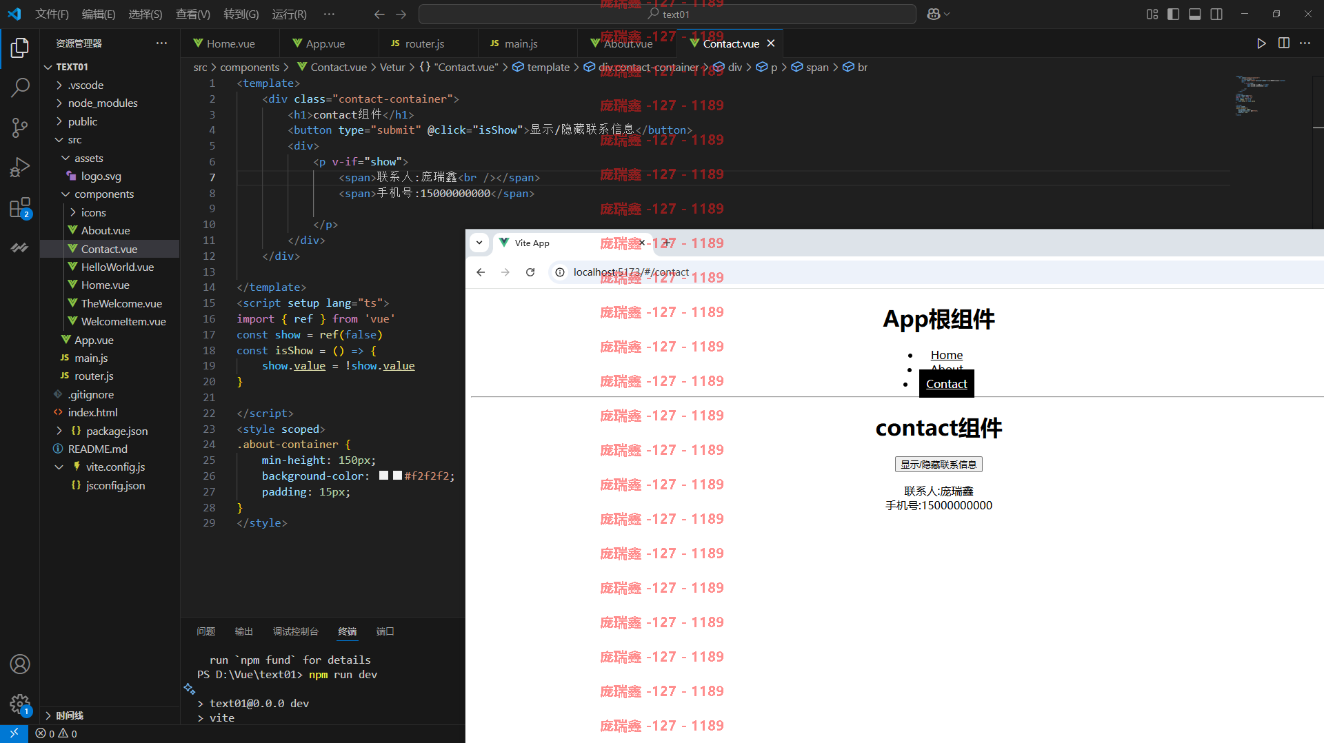1324x743 pixels.
Task: Open errors and warnings status indicator
Action: (57, 734)
